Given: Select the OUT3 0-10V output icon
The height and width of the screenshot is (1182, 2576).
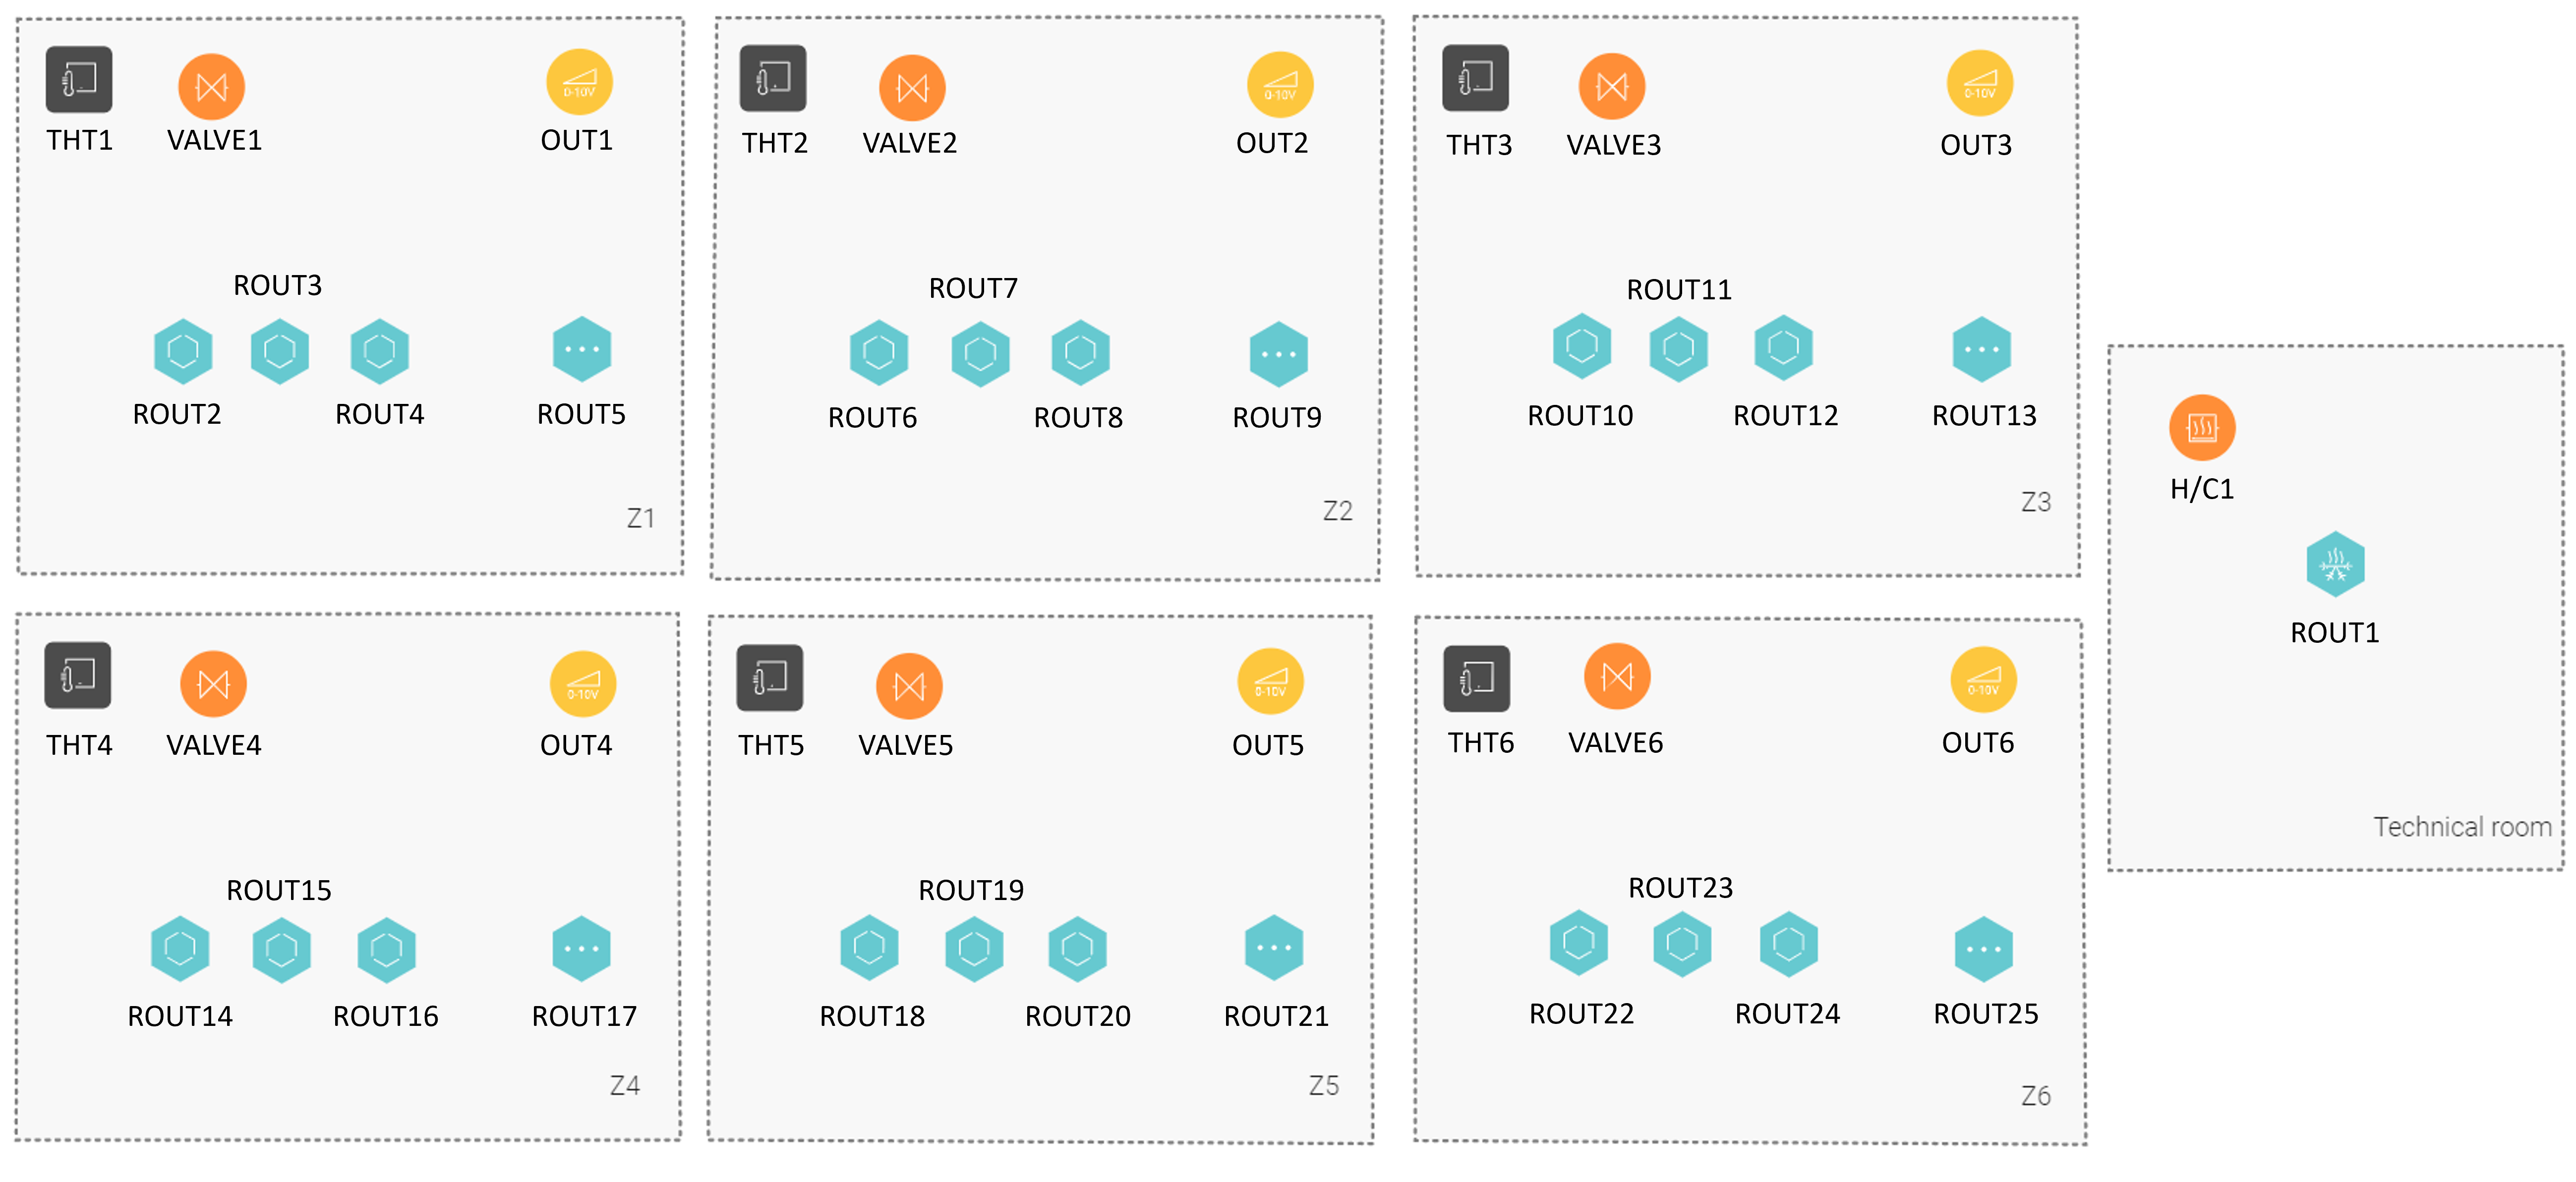Looking at the screenshot, I should [1980, 83].
